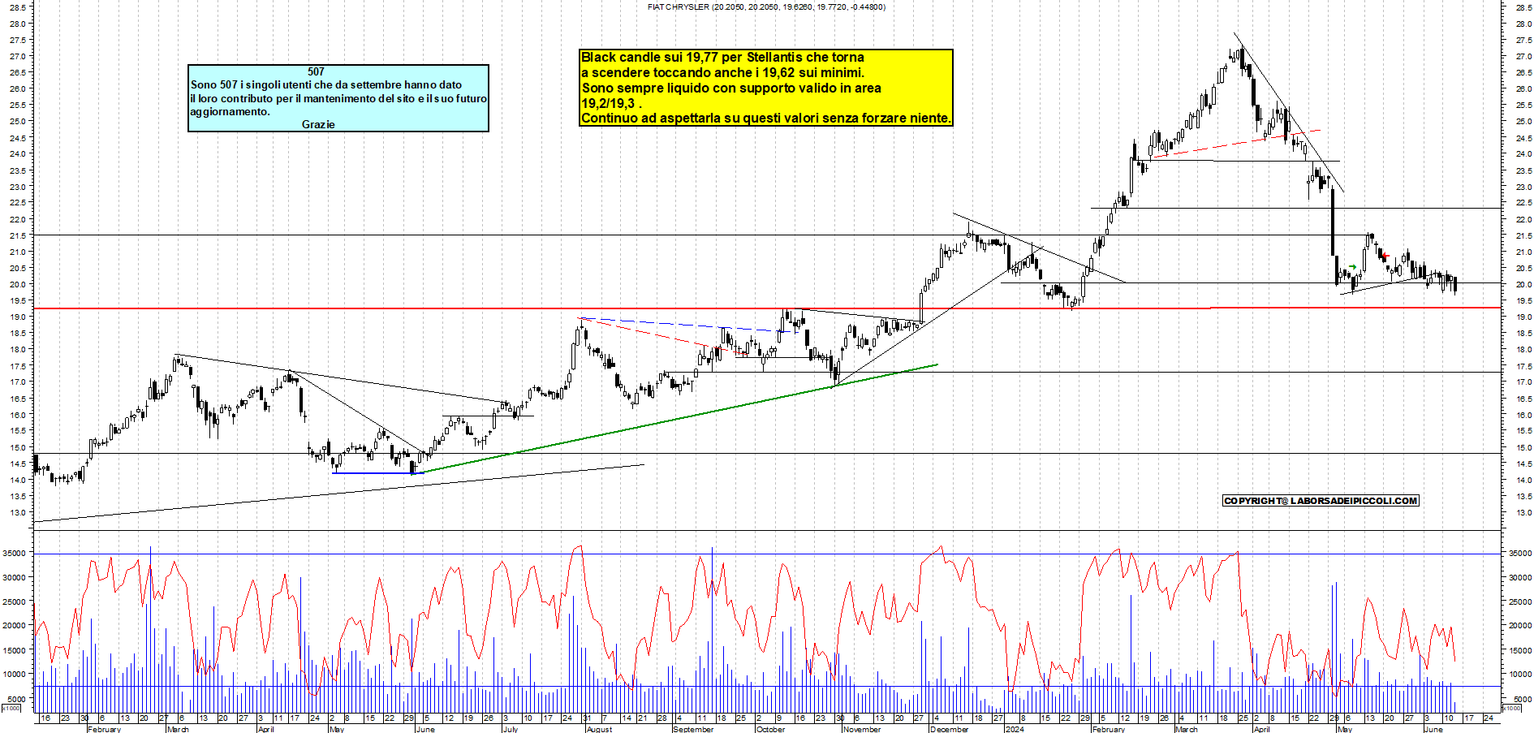Screen dimensions: 1534x733
Task: Click the '5000' label on the left volume axis
Action: tap(16, 698)
